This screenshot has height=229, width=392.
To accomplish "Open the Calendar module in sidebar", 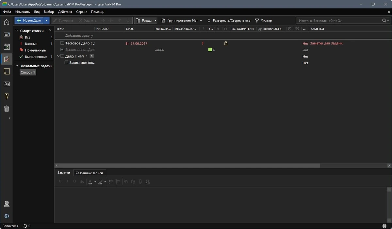I will tap(7, 47).
